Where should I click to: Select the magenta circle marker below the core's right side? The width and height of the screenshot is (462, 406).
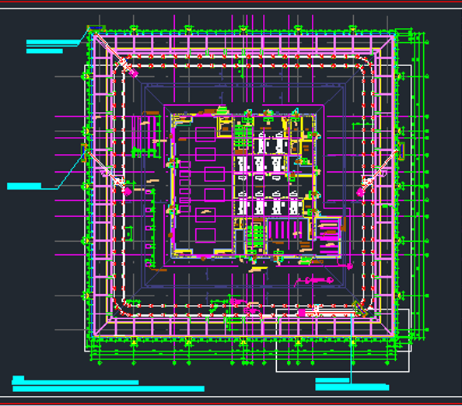(349, 266)
